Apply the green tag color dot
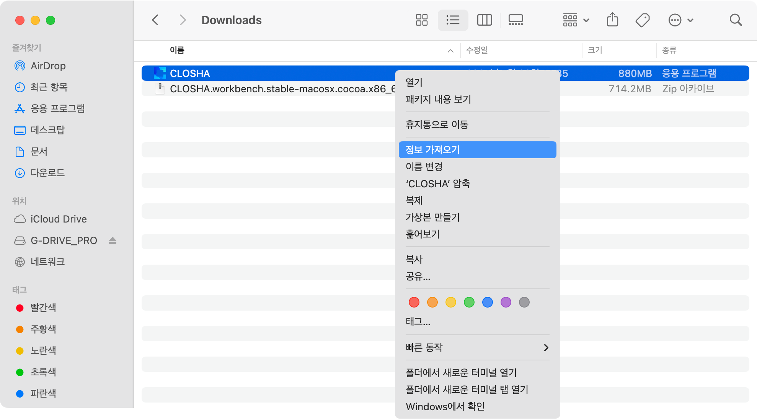The height and width of the screenshot is (419, 757). [x=469, y=302]
